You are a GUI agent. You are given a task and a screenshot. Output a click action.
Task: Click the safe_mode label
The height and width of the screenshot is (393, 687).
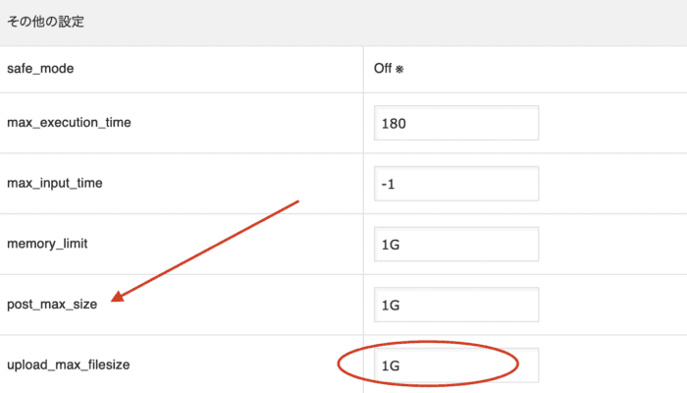pyautogui.click(x=40, y=69)
